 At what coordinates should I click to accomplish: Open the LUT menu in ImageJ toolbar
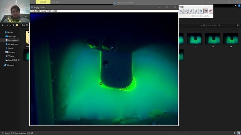coord(186,11)
